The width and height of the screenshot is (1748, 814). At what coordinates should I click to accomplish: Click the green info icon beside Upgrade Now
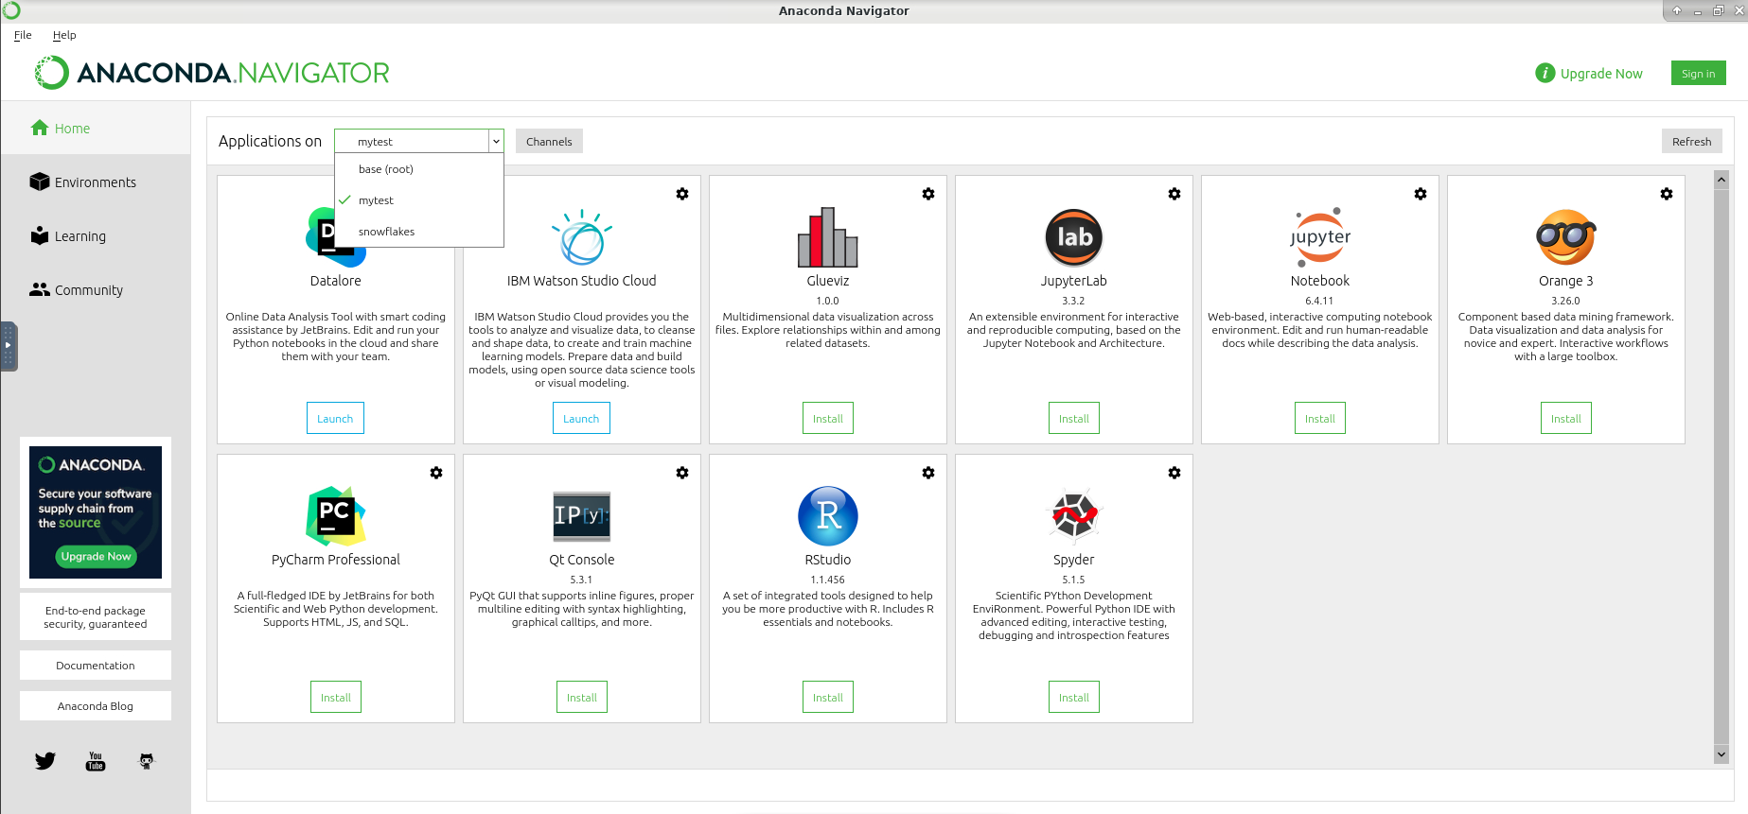1545,73
